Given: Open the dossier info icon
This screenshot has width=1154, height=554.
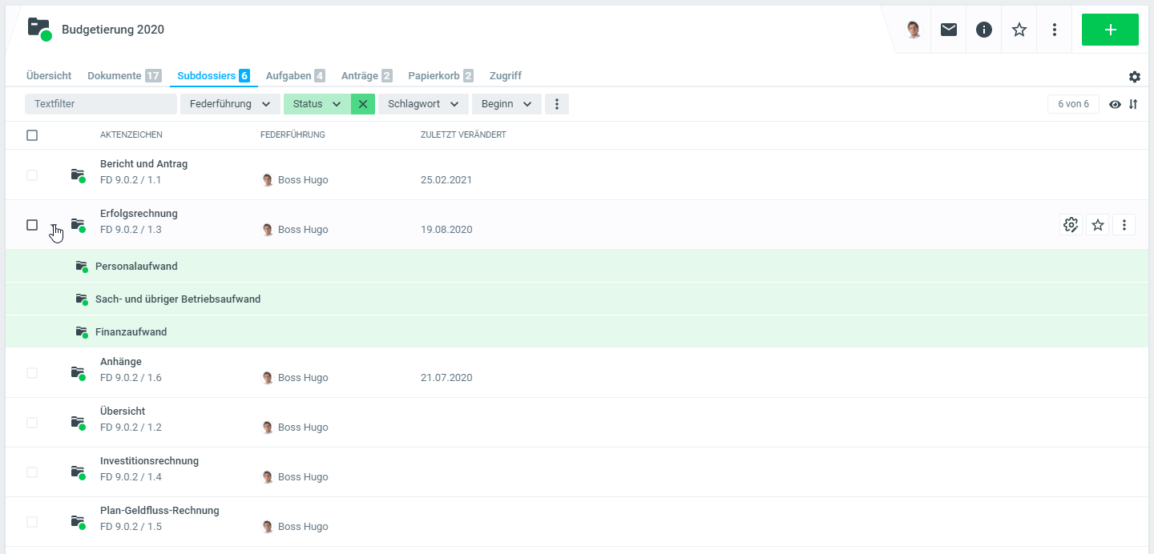Looking at the screenshot, I should pos(984,30).
